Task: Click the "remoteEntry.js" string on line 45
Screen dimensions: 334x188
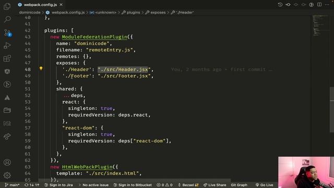Action: (110, 50)
